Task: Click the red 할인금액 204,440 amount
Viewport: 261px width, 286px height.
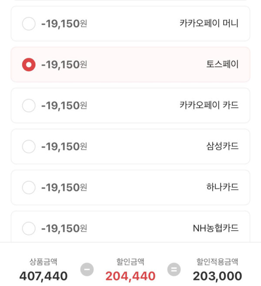Action: pos(130,276)
